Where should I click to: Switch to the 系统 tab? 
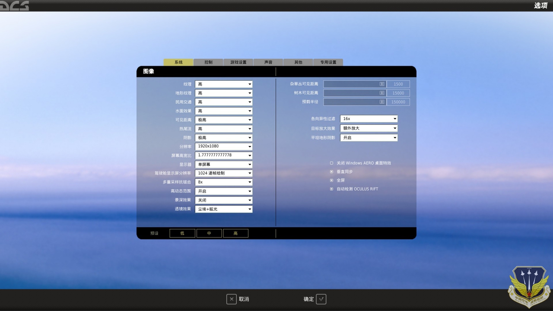pyautogui.click(x=178, y=62)
